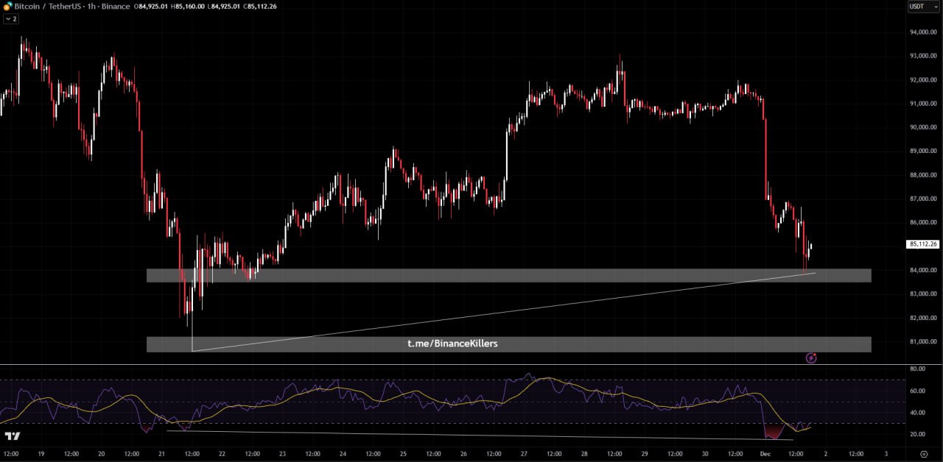Click the t.me/BinanceKillers text label

coord(452,344)
